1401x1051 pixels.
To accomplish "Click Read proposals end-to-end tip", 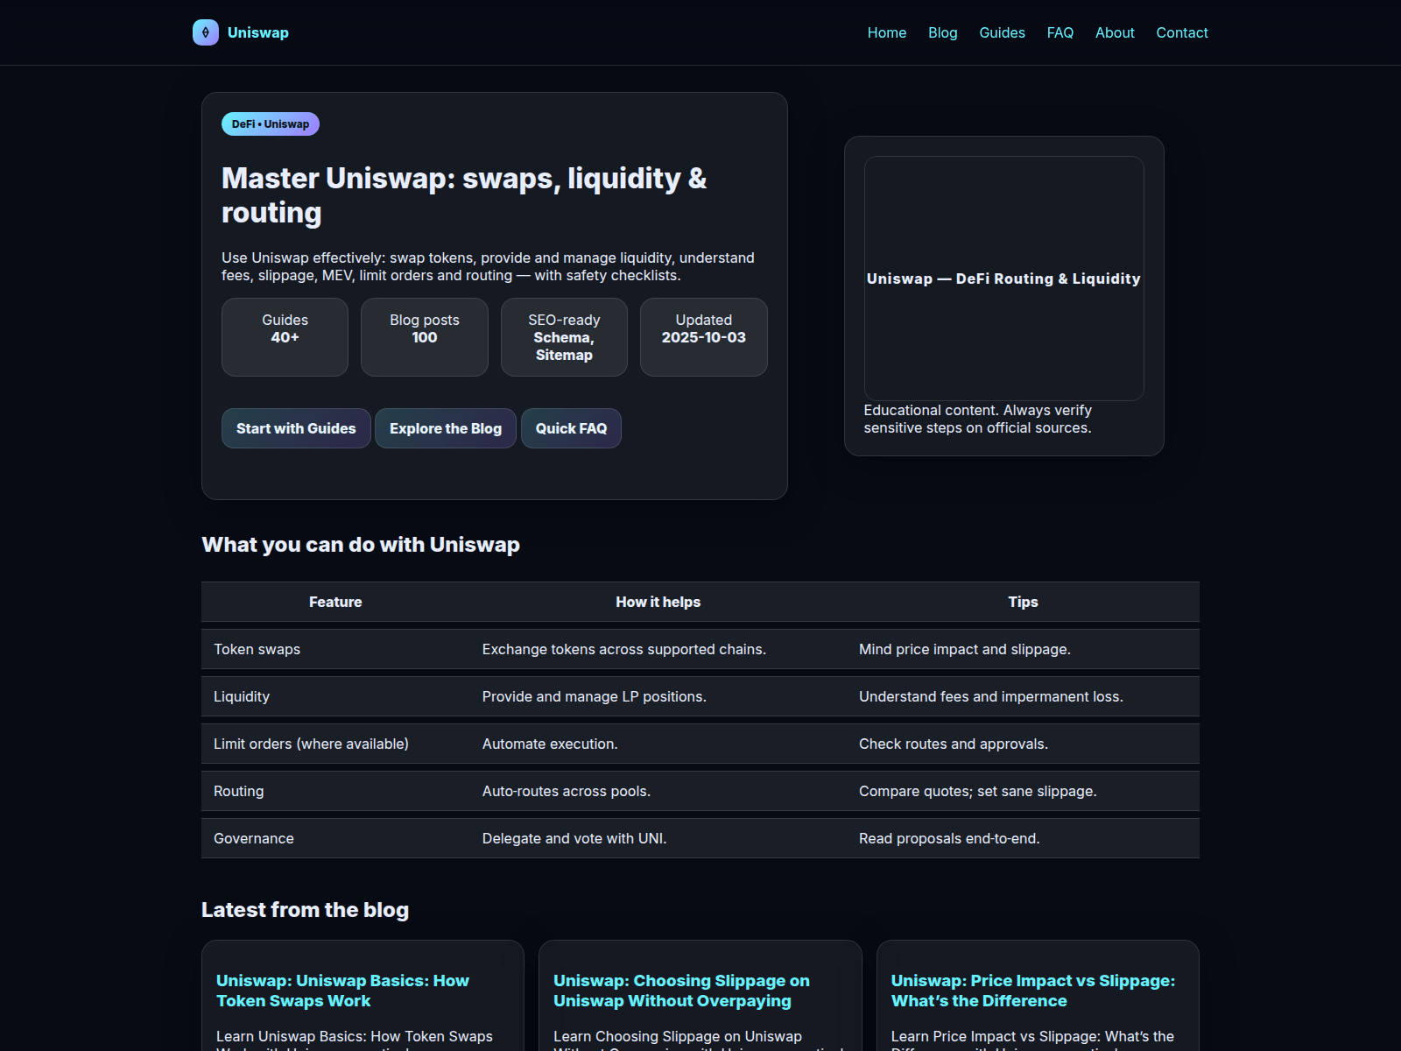I will 1023,838.
